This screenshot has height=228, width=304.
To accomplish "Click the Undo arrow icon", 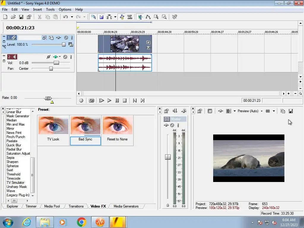I will click(66, 17).
